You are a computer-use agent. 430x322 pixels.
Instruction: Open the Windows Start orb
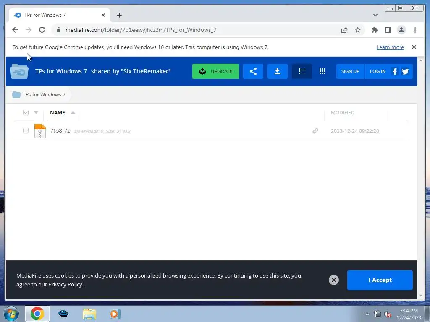[x=11, y=314]
